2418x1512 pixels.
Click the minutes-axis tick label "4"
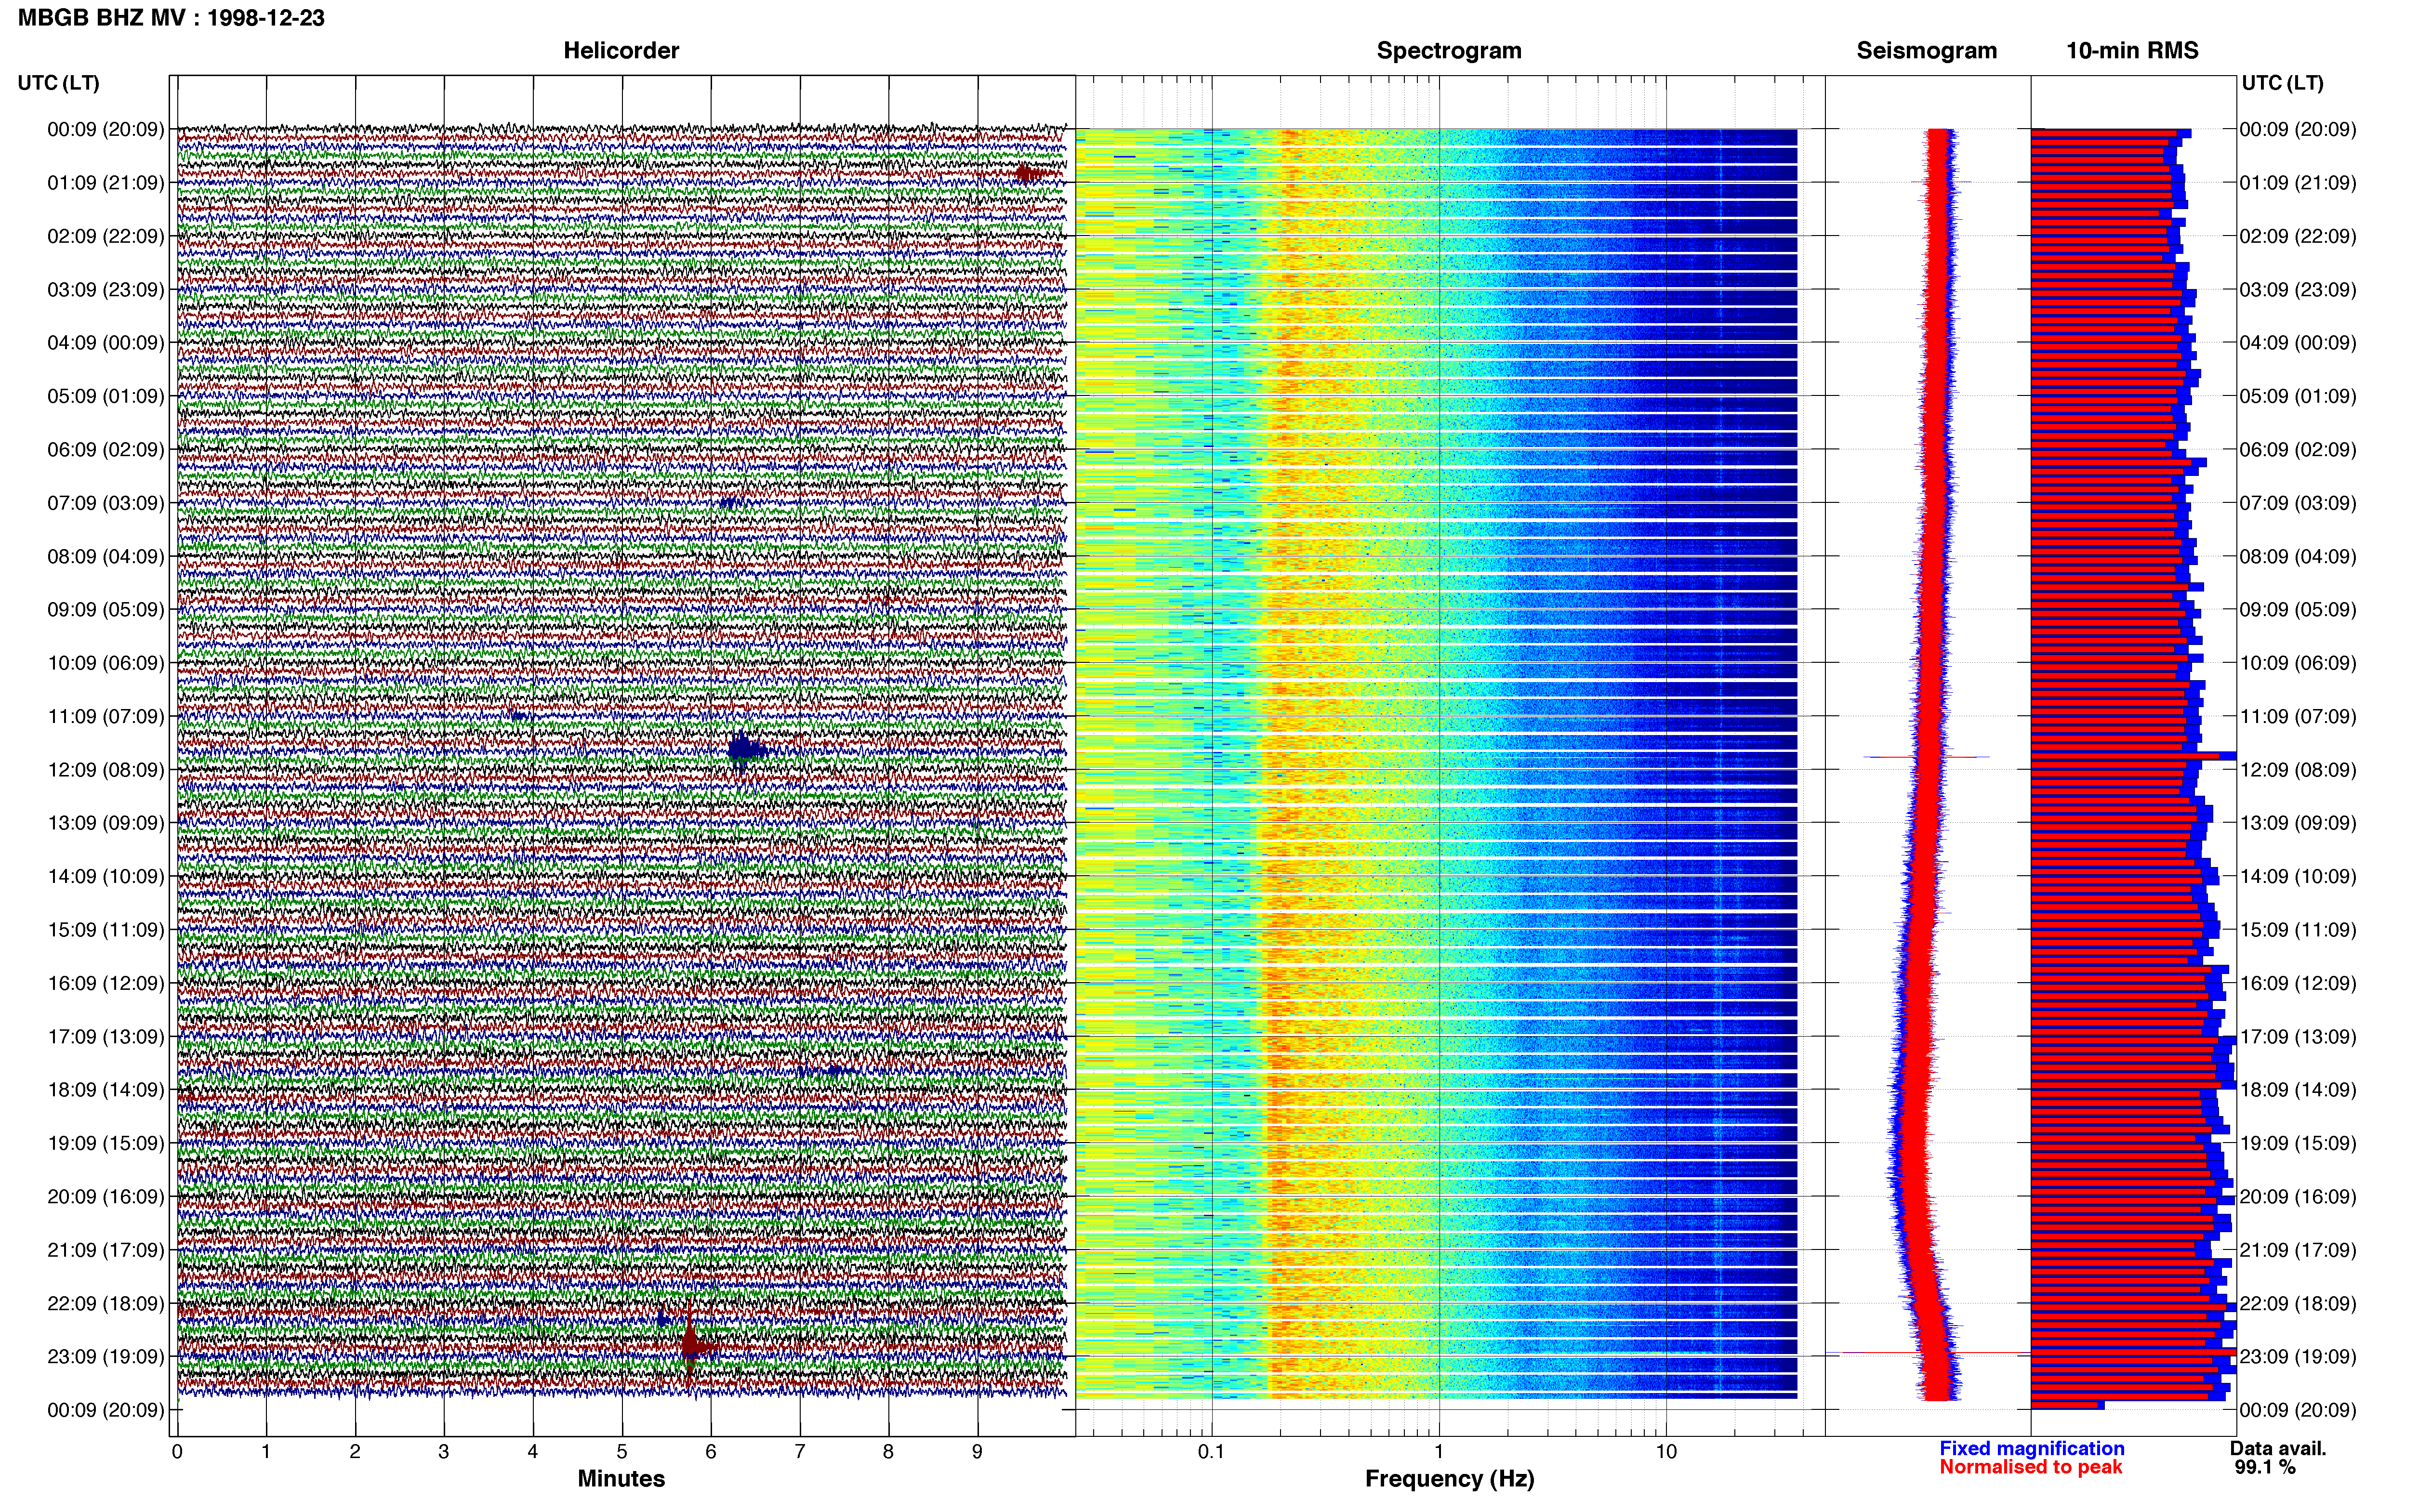tap(533, 1452)
